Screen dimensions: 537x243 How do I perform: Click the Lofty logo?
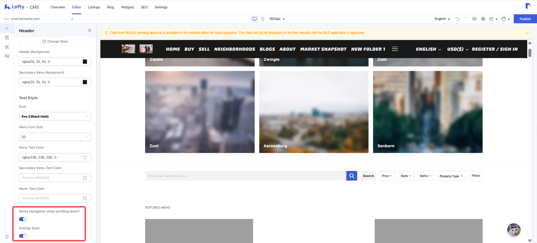pos(15,7)
